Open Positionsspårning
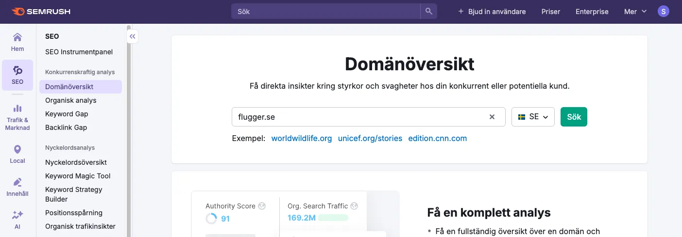Screen dimensions: 682x237 tap(74, 213)
